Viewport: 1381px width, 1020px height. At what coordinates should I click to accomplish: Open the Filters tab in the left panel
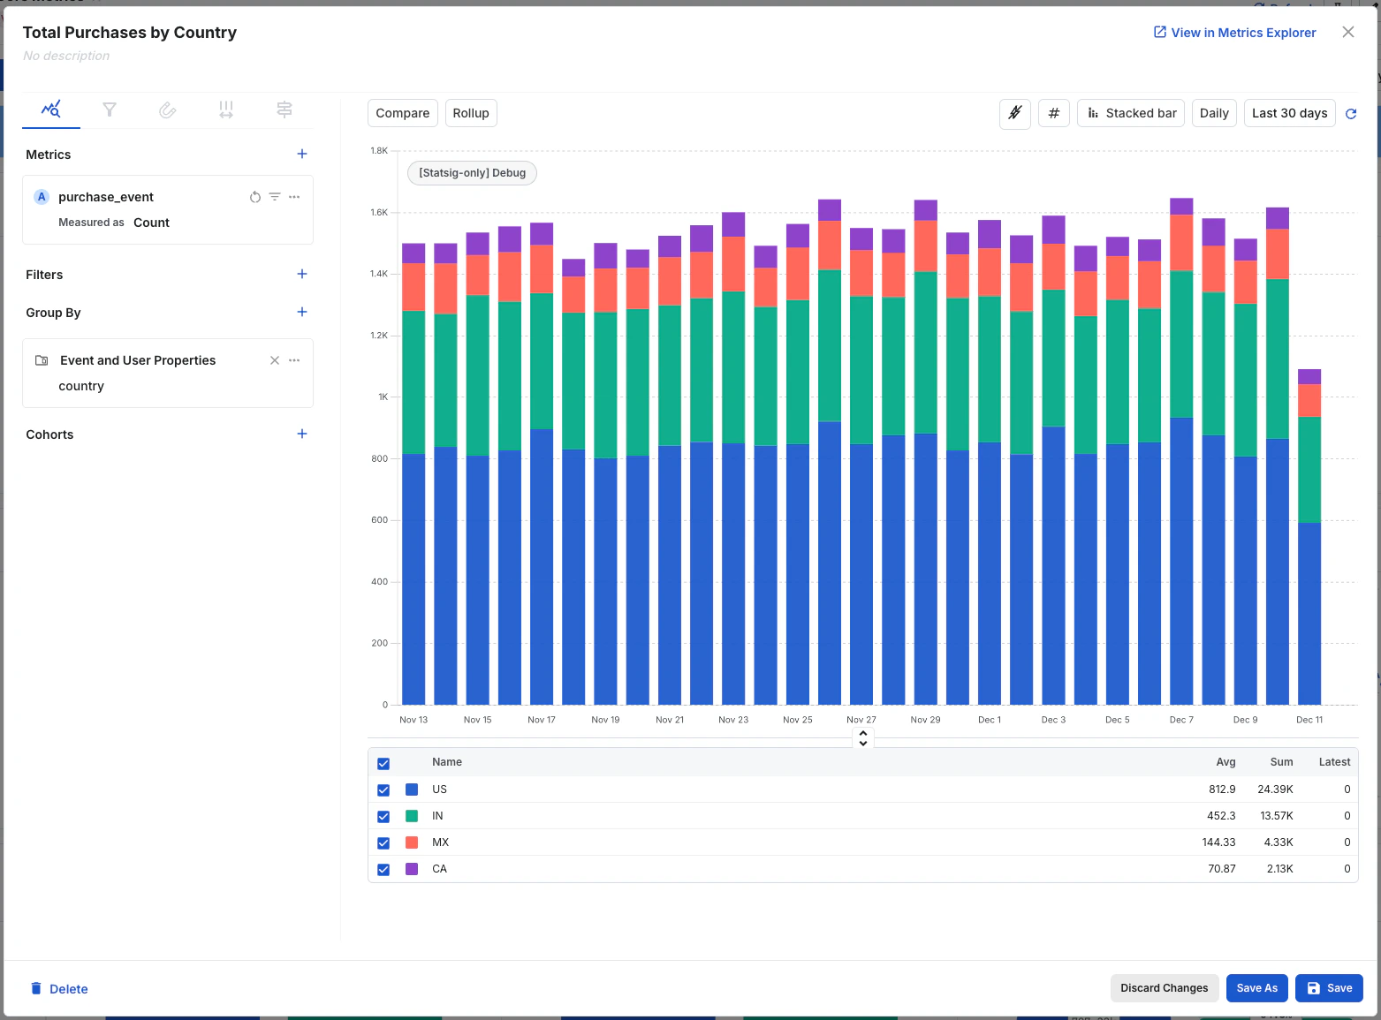(110, 110)
